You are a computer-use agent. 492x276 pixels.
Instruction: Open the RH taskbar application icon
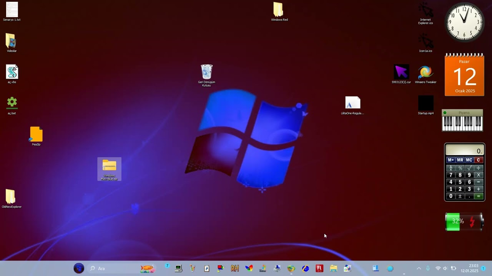235,268
